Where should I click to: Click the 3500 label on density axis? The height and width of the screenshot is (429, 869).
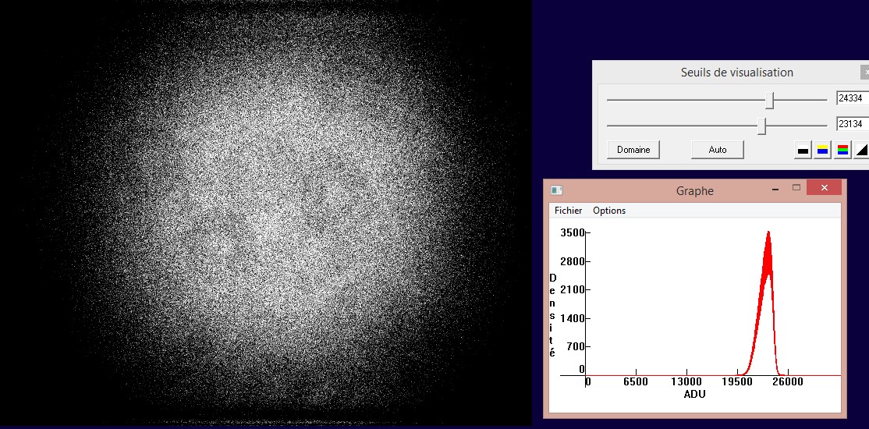pos(573,232)
